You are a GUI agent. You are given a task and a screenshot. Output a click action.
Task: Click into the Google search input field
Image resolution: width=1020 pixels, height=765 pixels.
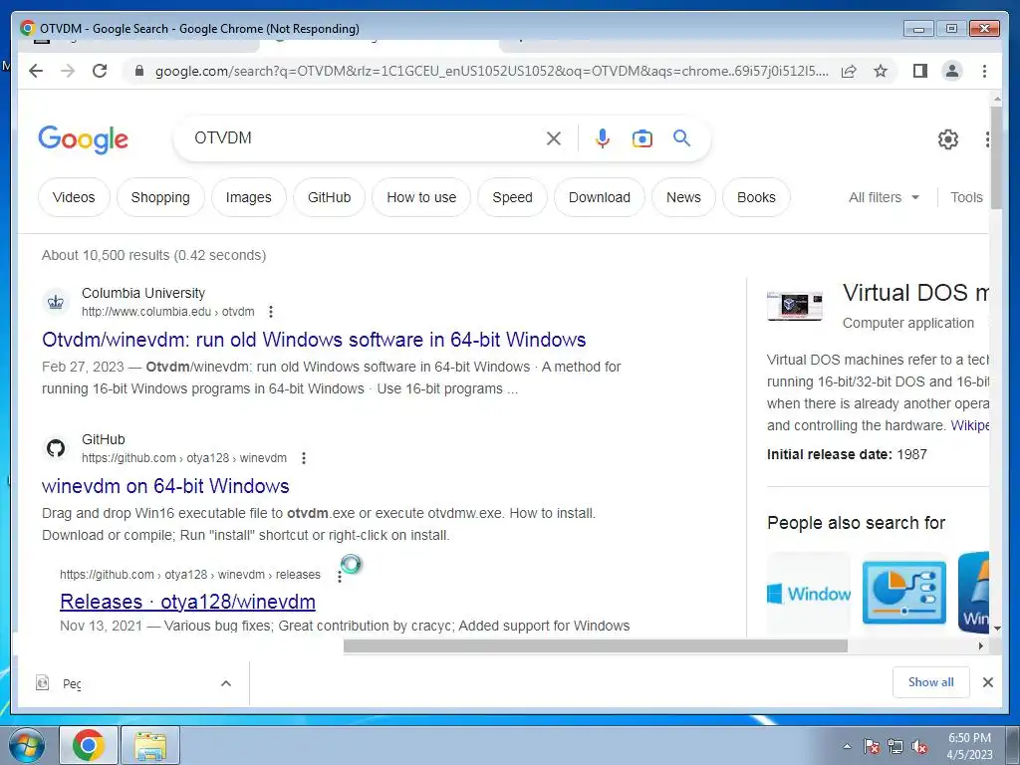point(365,137)
